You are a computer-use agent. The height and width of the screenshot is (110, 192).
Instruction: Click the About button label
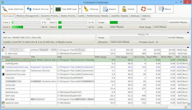click(x=168, y=9)
